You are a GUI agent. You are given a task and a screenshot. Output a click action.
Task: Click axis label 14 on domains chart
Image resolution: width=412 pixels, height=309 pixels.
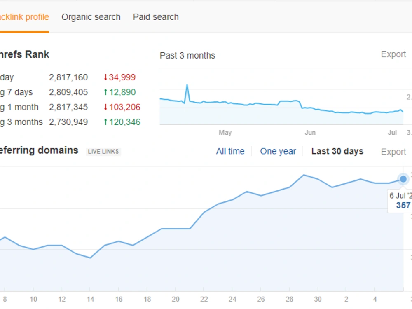pos(90,299)
